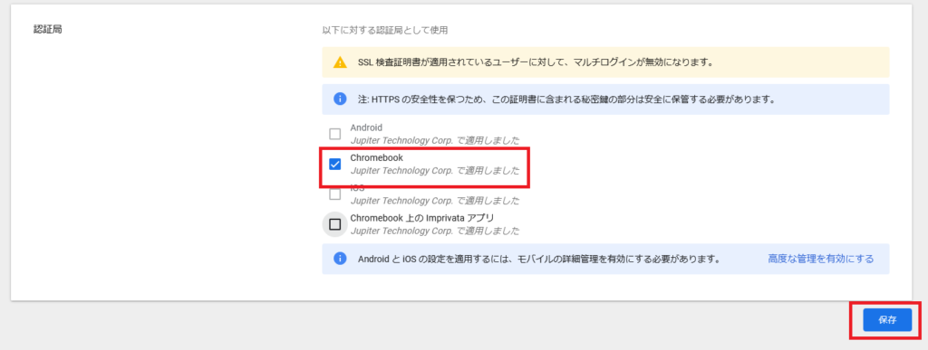Click Chromebook 上の Imprivata アプリ label
This screenshot has width=928, height=350.
click(x=422, y=218)
